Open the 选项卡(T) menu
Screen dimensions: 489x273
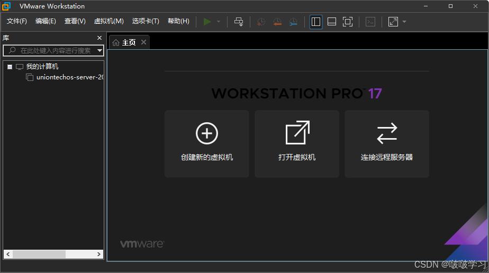(x=146, y=21)
